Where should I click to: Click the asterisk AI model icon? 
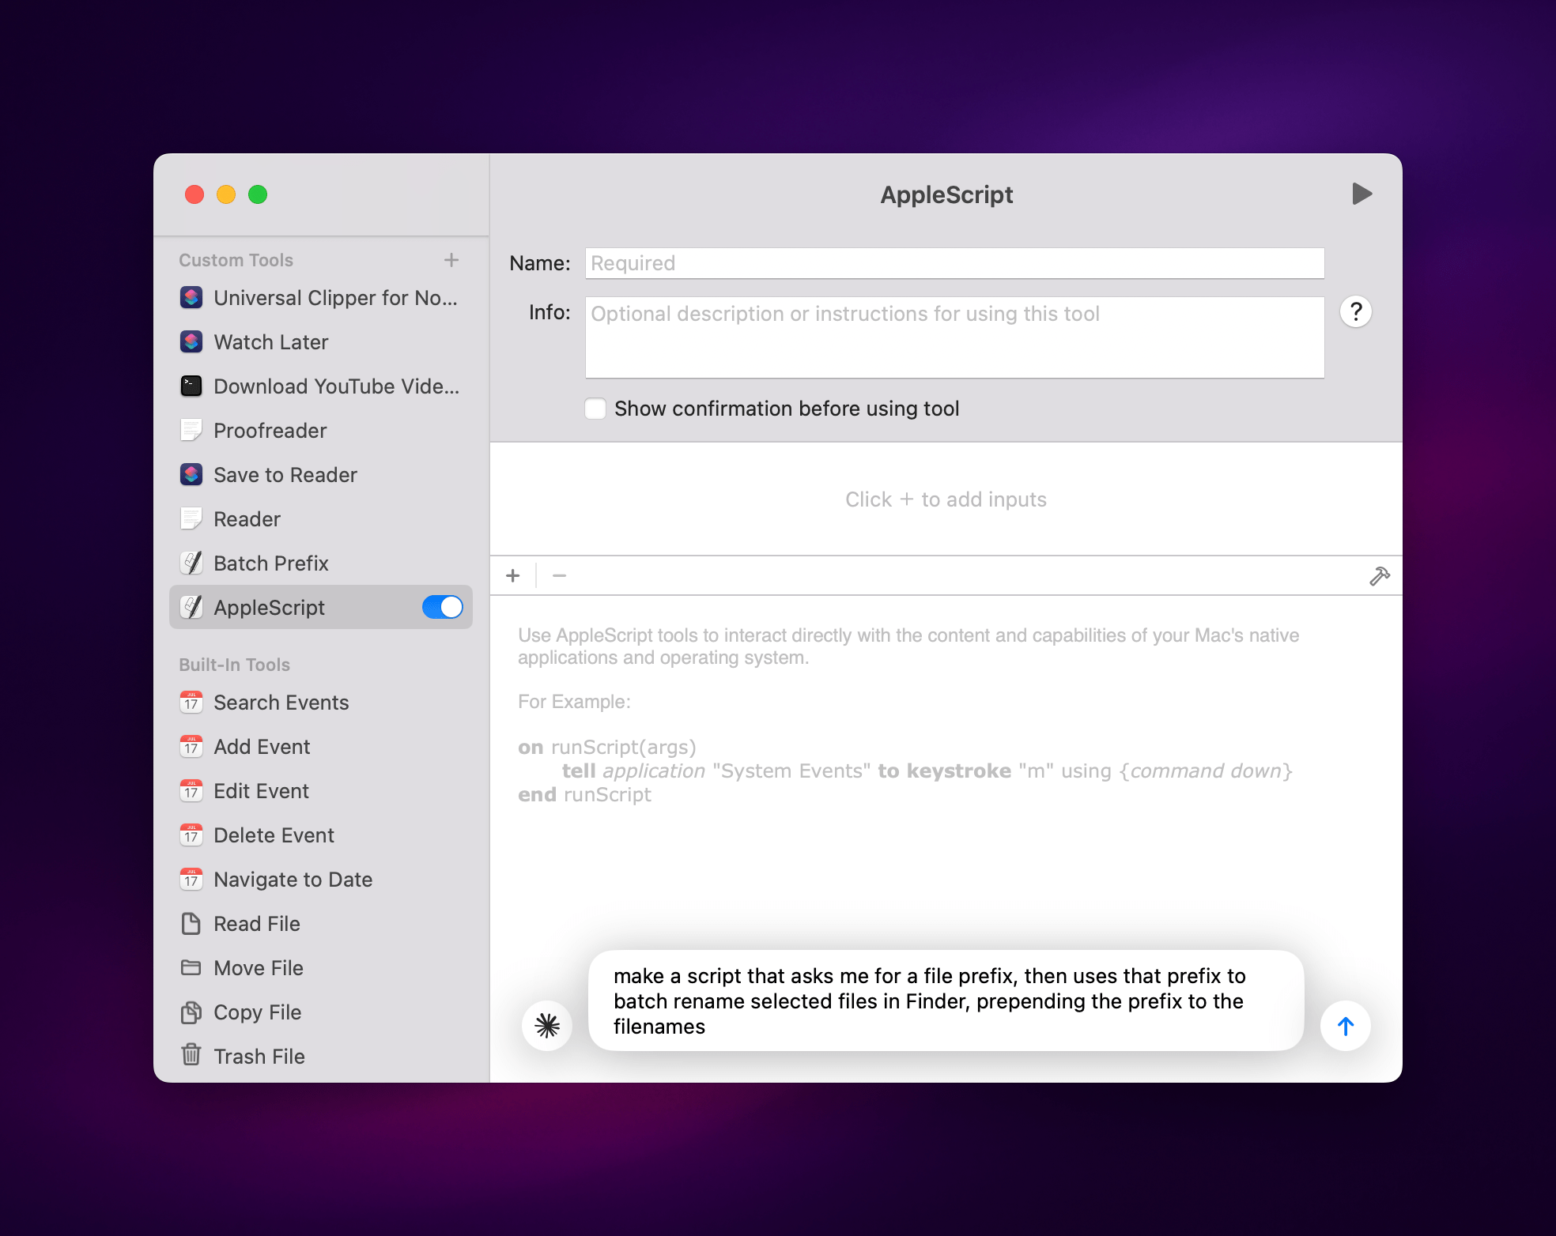(547, 1026)
